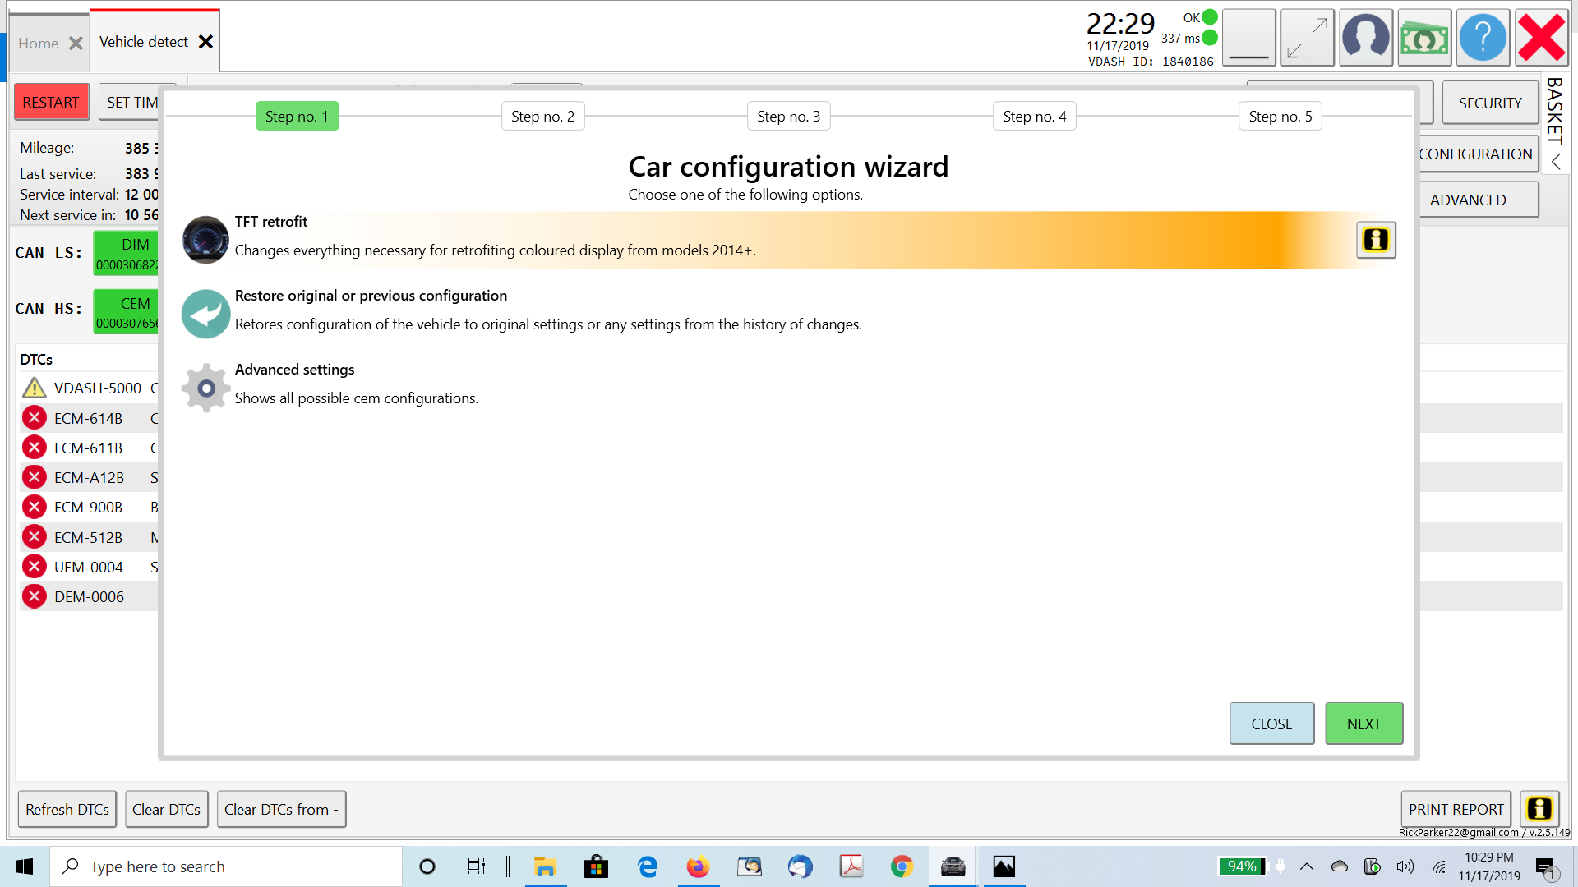Click the fullscreen resize arrows icon
1578x887 pixels.
pos(1307,38)
